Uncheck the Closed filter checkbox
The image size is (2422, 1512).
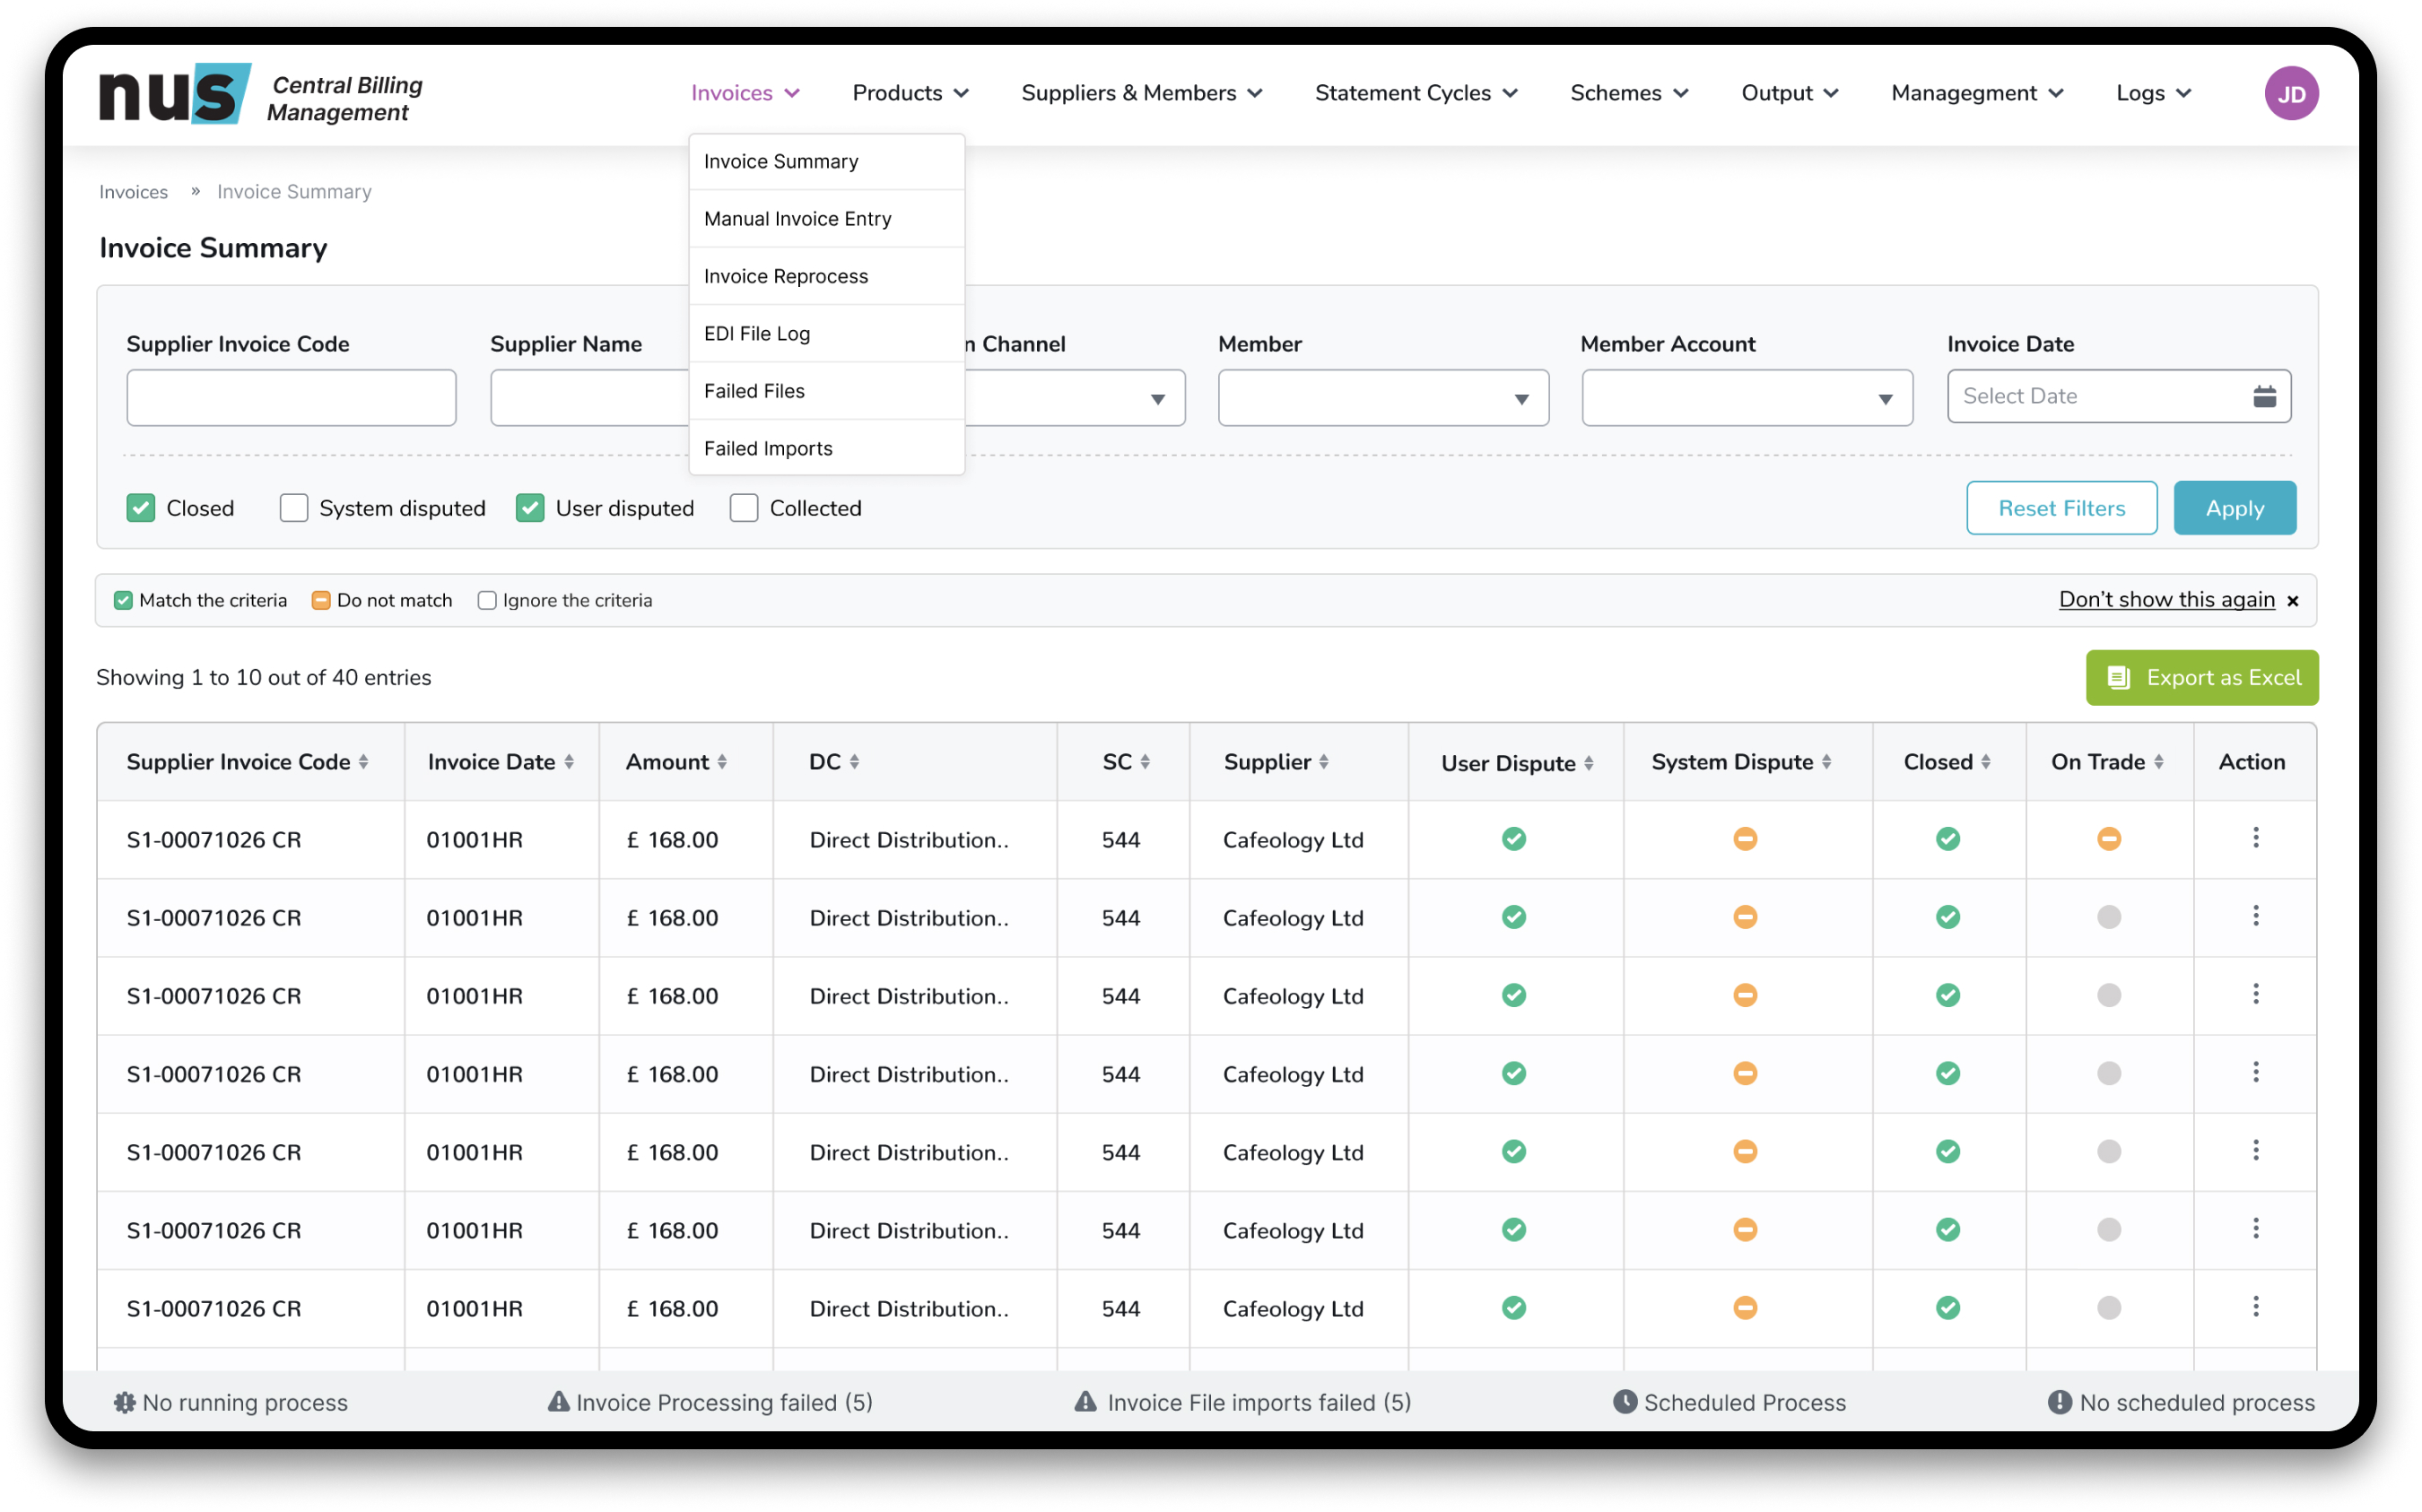point(141,508)
